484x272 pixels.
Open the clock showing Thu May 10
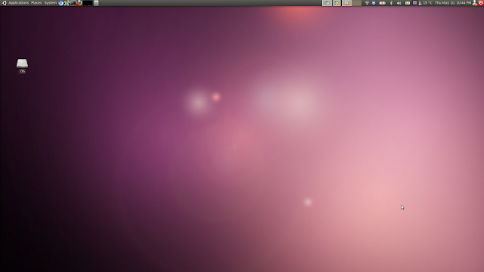(453, 3)
